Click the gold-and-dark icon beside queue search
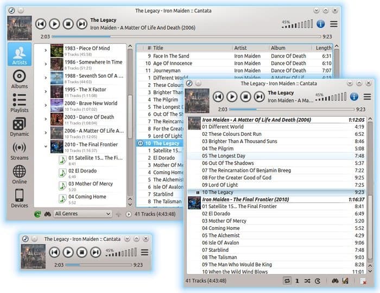 (345, 281)
